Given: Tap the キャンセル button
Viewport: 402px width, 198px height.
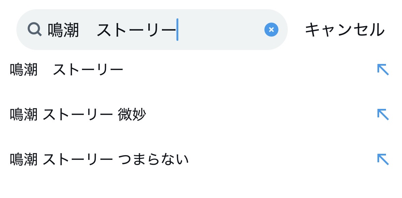Looking at the screenshot, I should [344, 30].
